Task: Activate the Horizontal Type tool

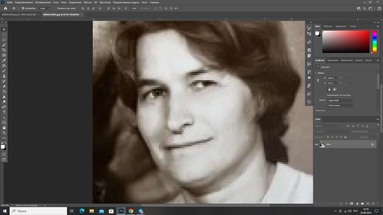Action: click(x=4, y=112)
